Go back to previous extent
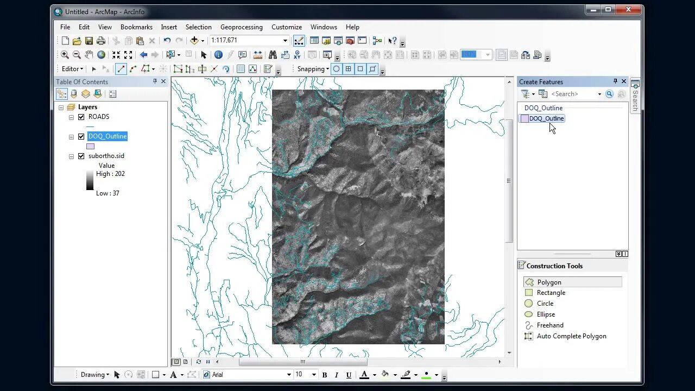 [143, 55]
